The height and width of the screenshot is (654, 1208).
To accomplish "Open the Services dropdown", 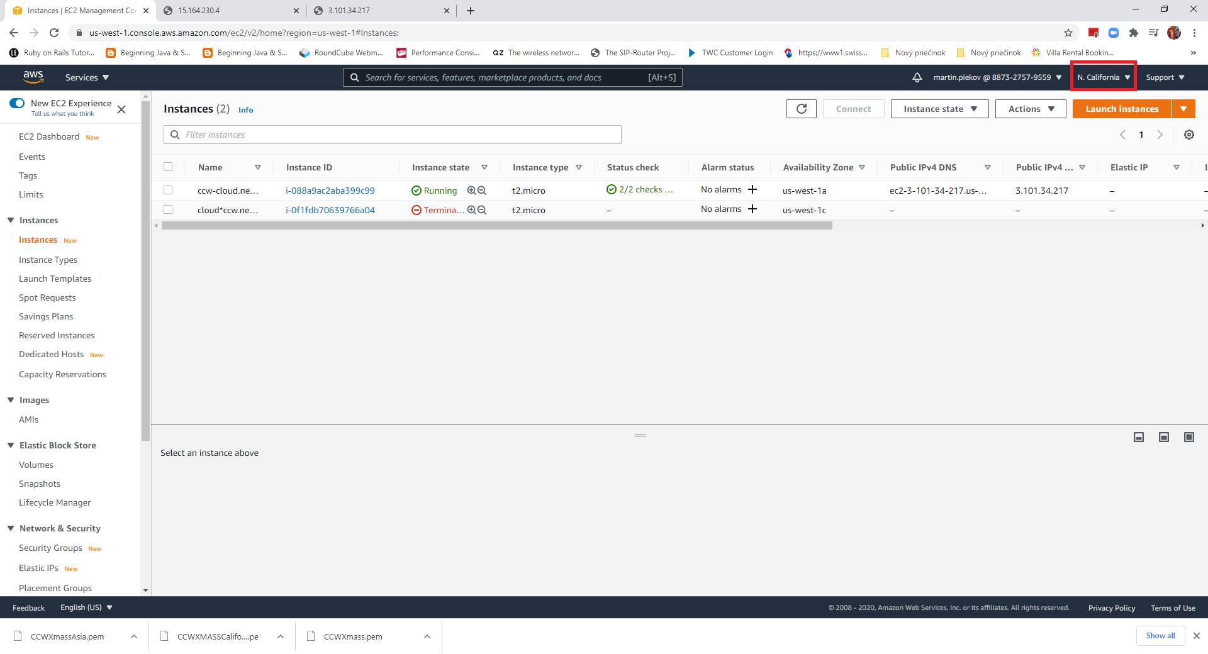I will (x=87, y=77).
